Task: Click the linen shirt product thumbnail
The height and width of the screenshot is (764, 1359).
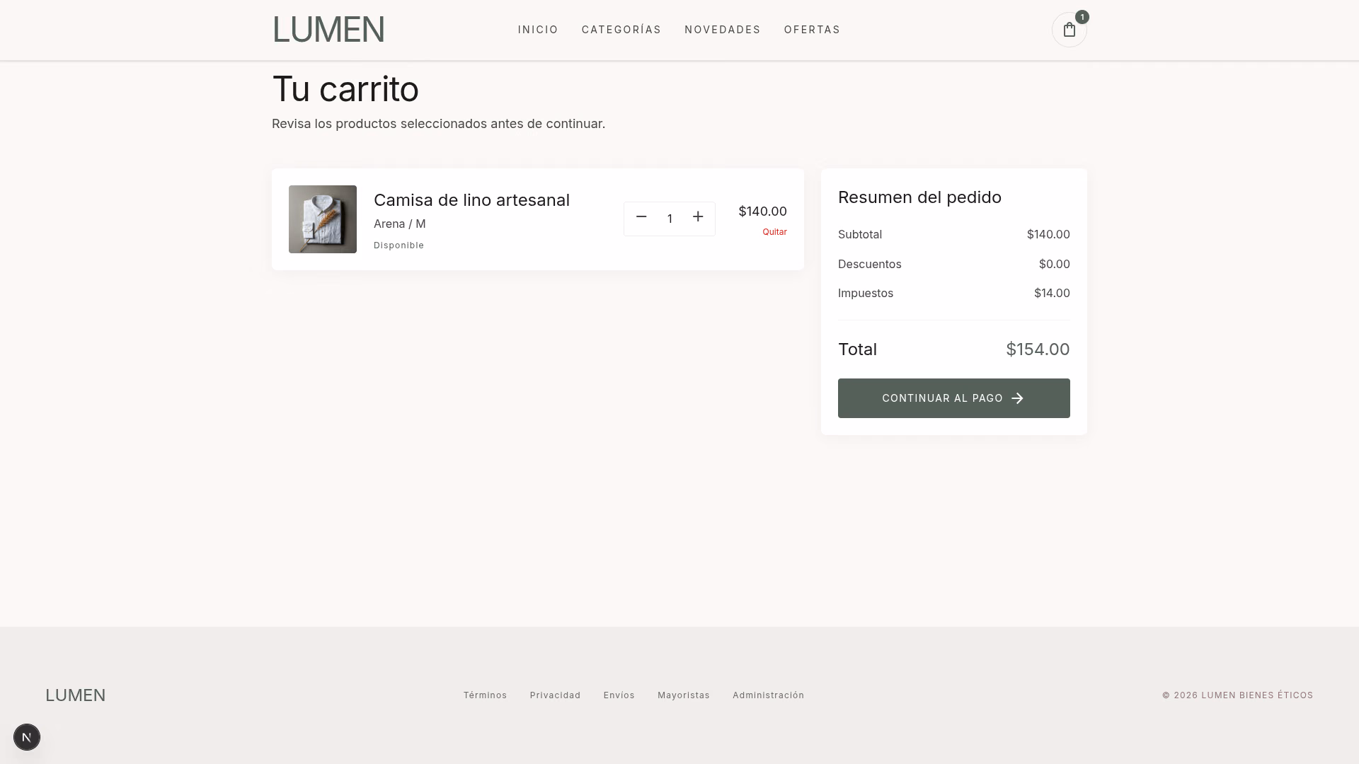Action: tap(323, 219)
